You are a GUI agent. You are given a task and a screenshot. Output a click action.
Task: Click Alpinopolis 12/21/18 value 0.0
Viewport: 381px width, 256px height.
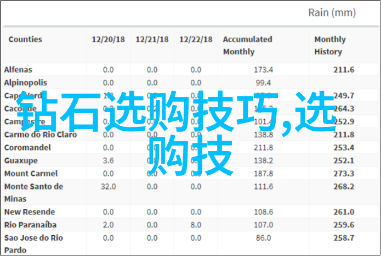[x=152, y=83]
